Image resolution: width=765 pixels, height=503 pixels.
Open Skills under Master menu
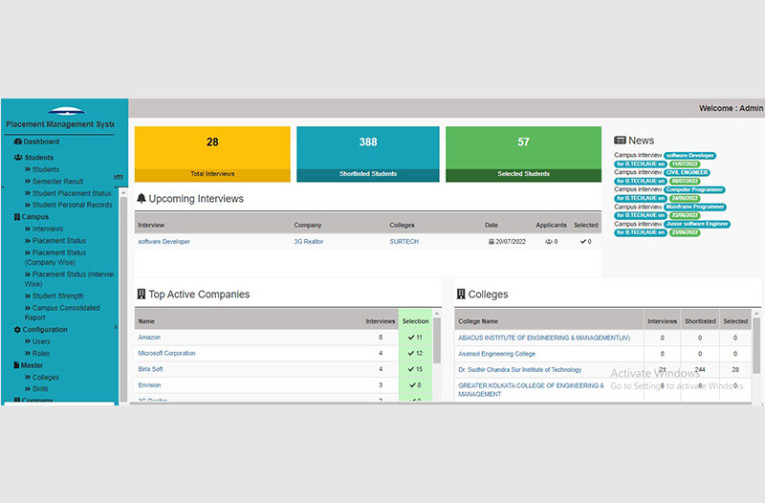42,389
